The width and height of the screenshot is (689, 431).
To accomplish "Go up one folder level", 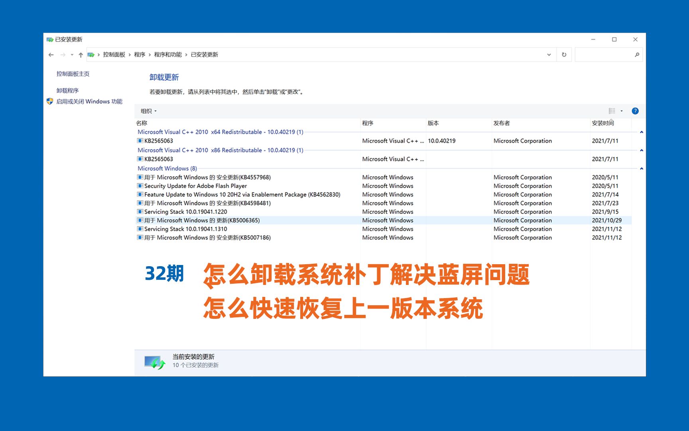I will click(x=81, y=55).
